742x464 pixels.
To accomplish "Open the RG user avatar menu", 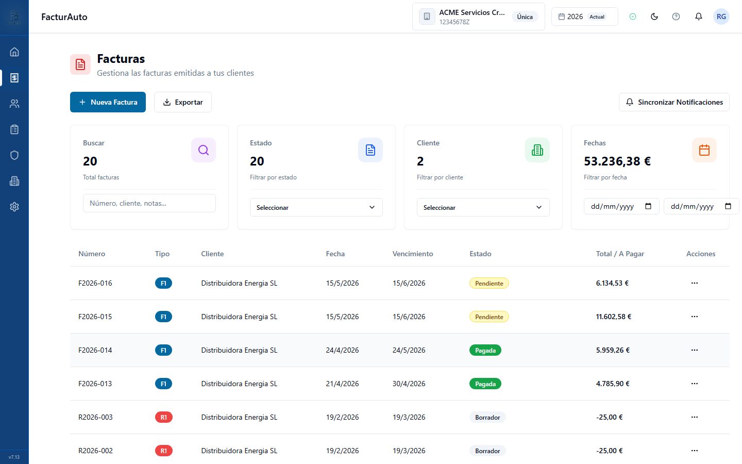I will click(x=721, y=16).
